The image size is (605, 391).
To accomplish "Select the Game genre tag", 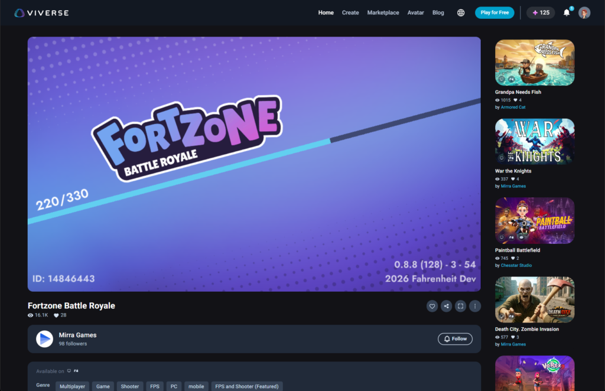I will (103, 386).
